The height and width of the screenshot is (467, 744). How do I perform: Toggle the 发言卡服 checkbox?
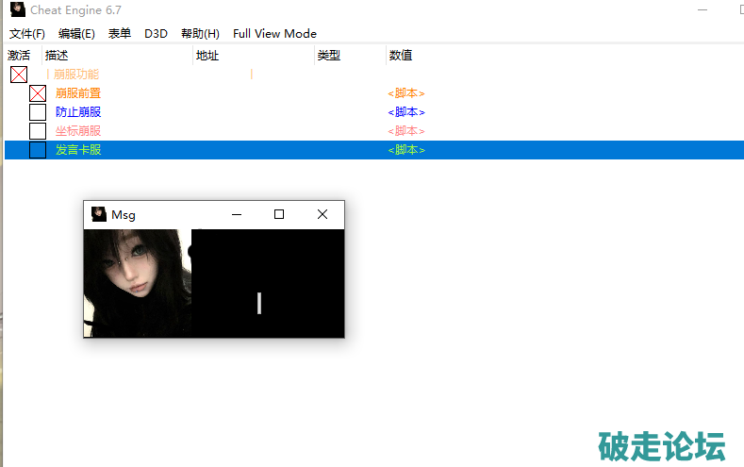click(38, 150)
